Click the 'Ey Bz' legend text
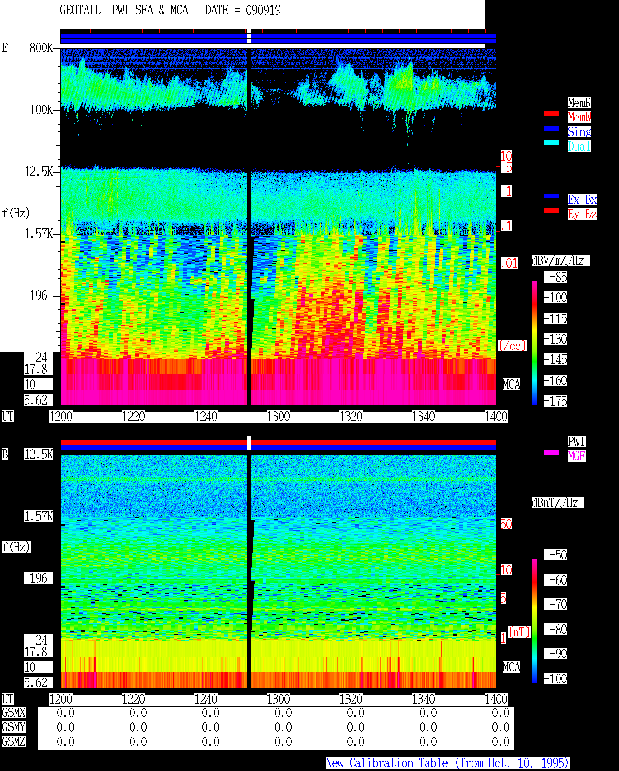The height and width of the screenshot is (771, 619). (582, 214)
